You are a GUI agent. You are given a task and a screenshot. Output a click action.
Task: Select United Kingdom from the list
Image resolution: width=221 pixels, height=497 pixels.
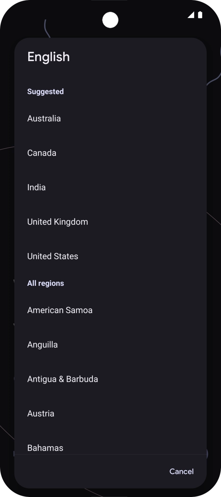point(58,221)
